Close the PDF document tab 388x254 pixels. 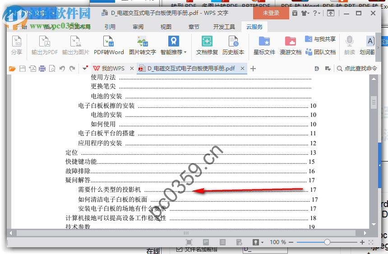click(243, 69)
